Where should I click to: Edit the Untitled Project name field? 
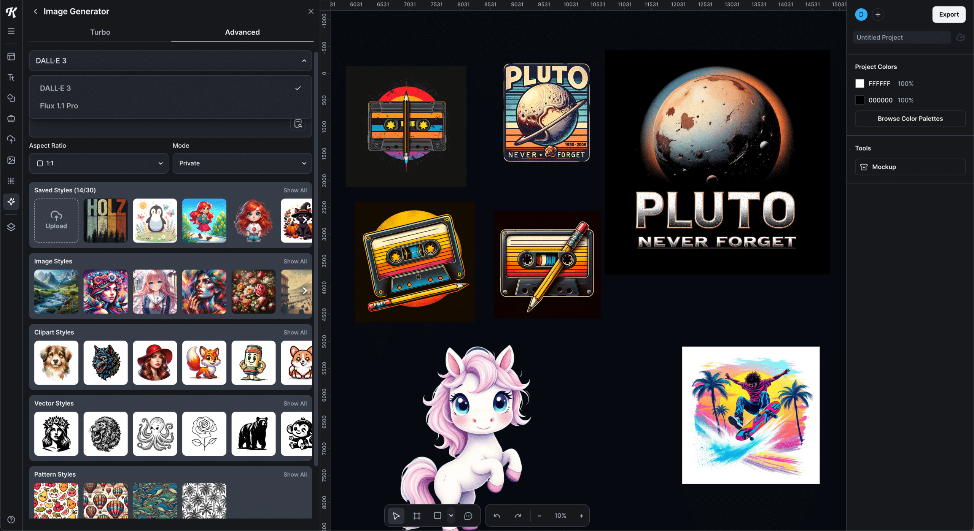(902, 37)
